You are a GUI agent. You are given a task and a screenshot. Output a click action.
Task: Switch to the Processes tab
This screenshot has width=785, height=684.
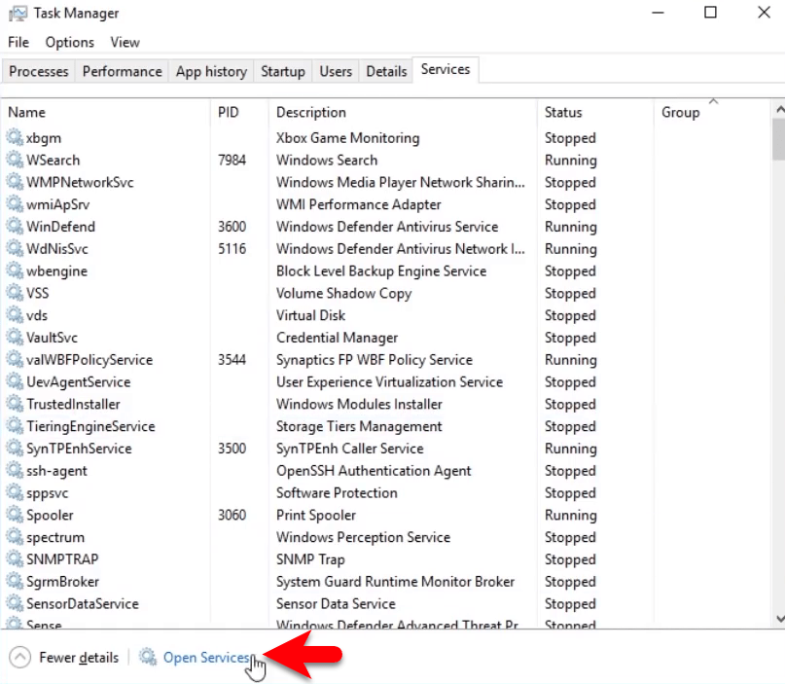[x=39, y=72]
